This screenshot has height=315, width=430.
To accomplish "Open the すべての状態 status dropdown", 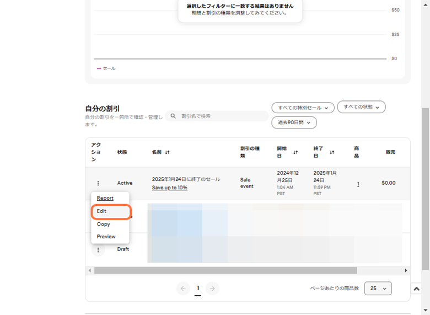I will click(x=361, y=107).
